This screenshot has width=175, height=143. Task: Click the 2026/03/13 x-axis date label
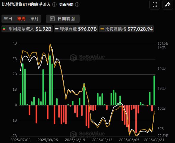click(102, 140)
